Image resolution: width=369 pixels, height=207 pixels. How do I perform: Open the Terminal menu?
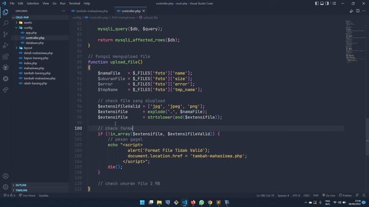click(74, 3)
